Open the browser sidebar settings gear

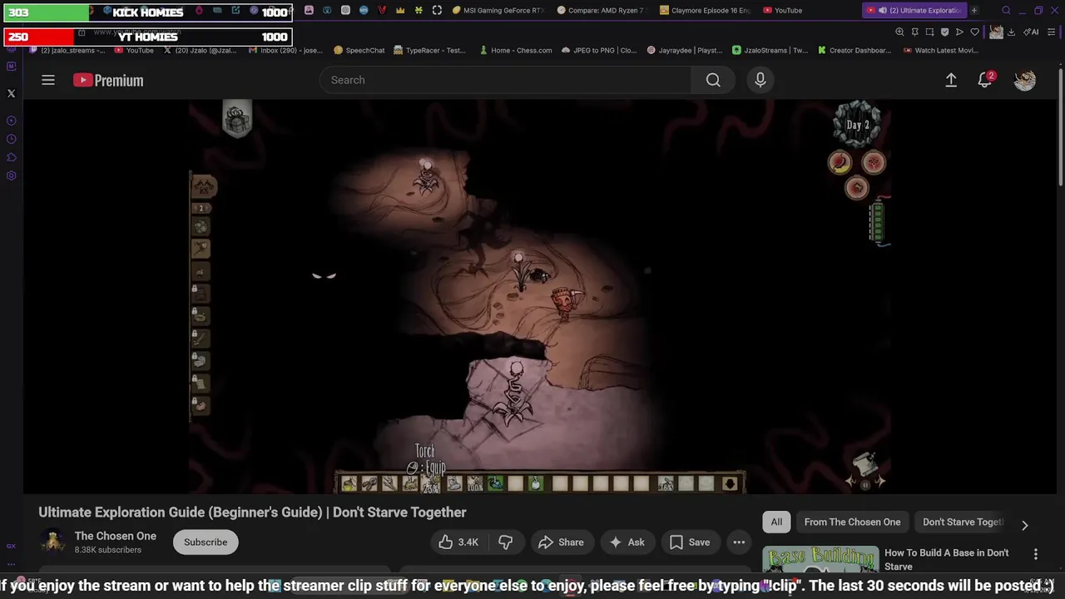click(11, 176)
